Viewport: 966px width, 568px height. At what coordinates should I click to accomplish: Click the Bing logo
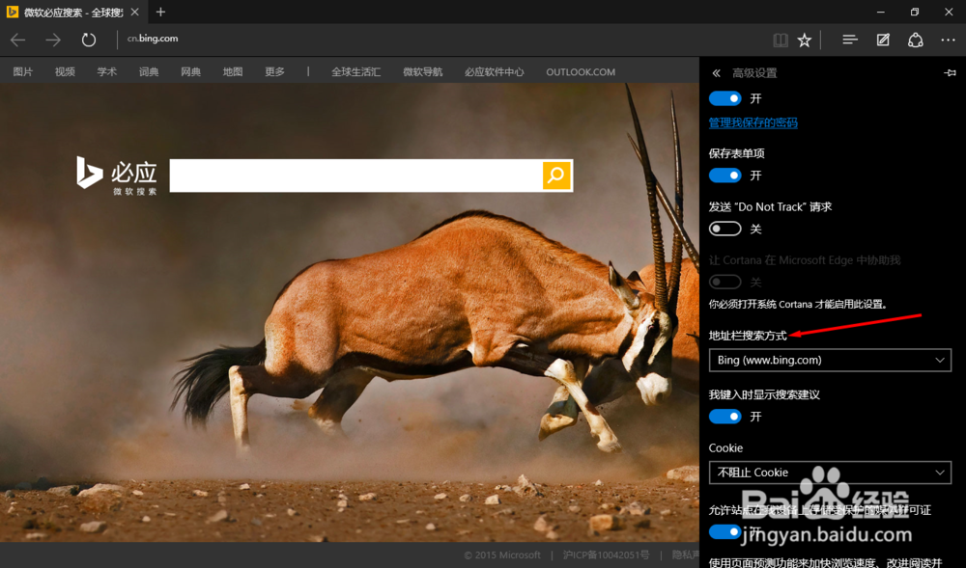(x=117, y=175)
